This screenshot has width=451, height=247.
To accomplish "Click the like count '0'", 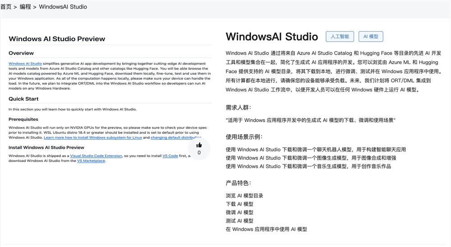I will point(199,153).
